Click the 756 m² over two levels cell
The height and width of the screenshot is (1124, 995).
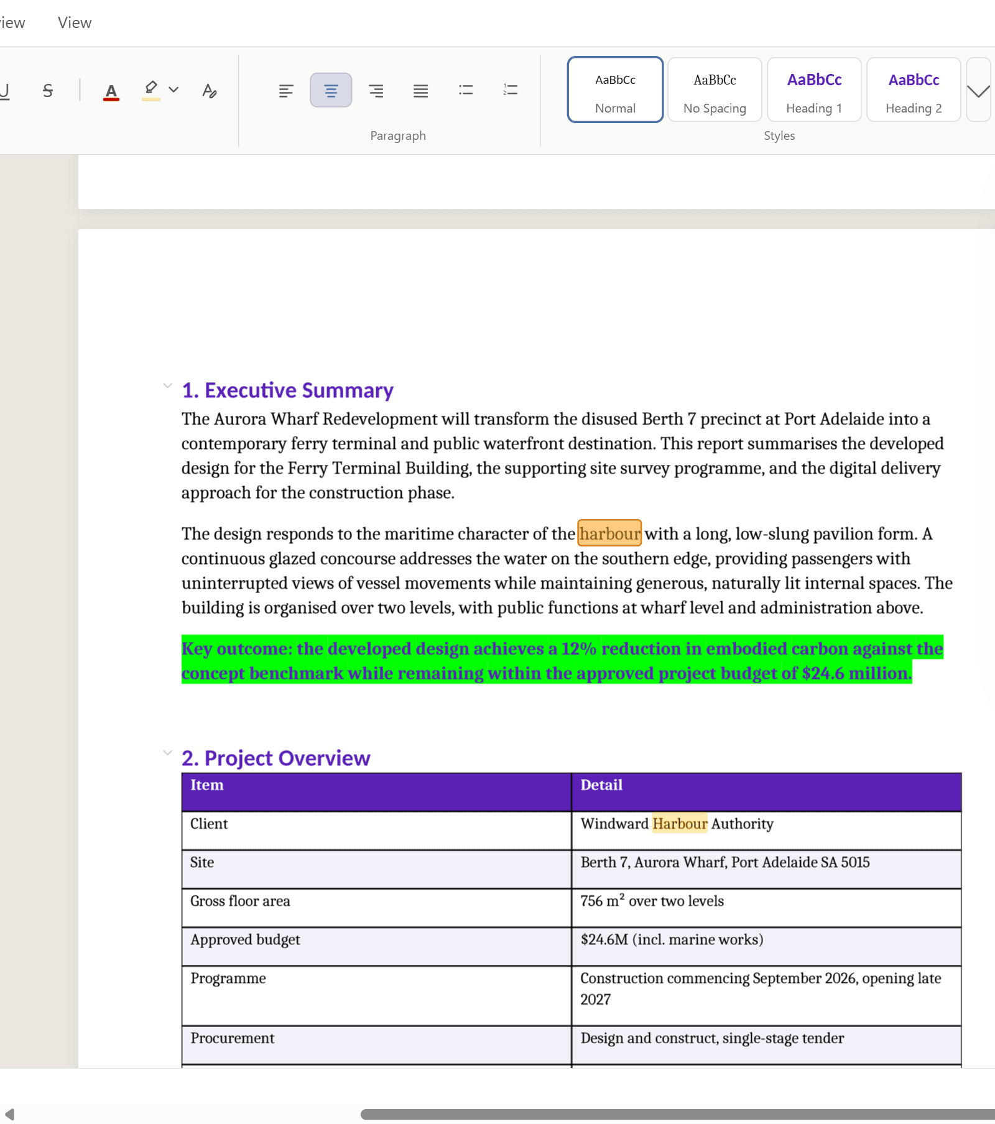click(766, 908)
